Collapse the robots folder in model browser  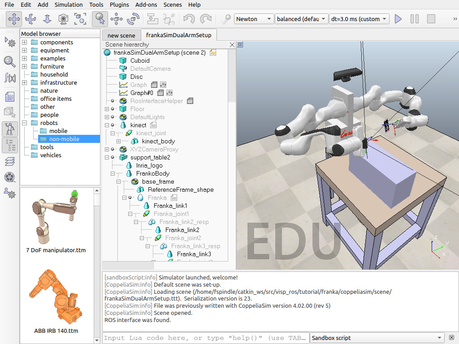tap(25, 123)
